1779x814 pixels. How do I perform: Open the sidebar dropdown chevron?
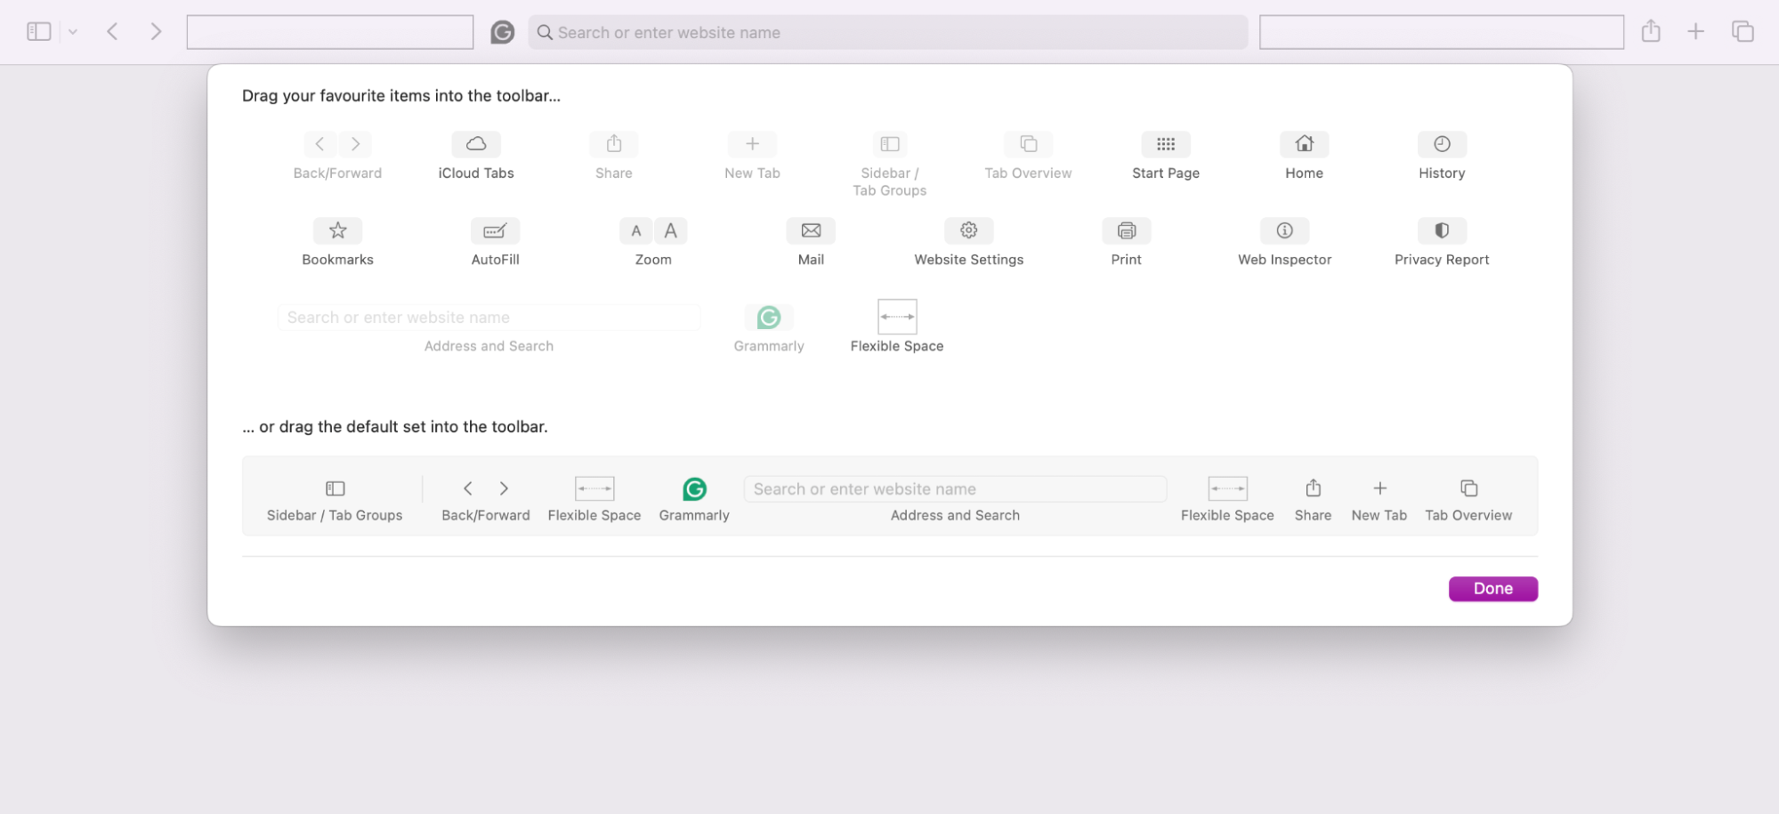point(72,31)
